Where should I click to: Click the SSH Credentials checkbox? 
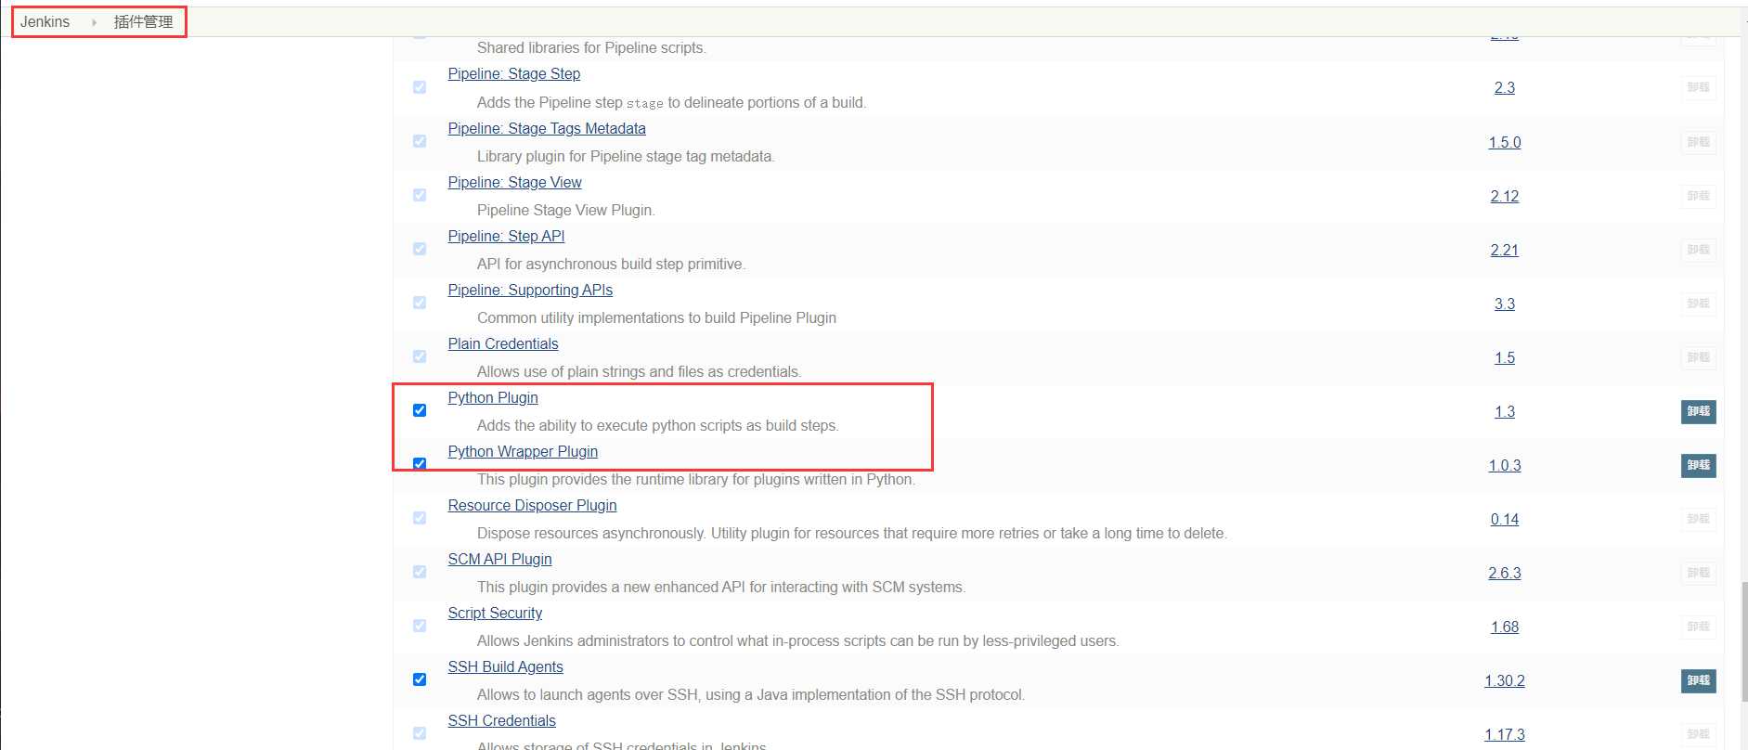click(x=420, y=733)
